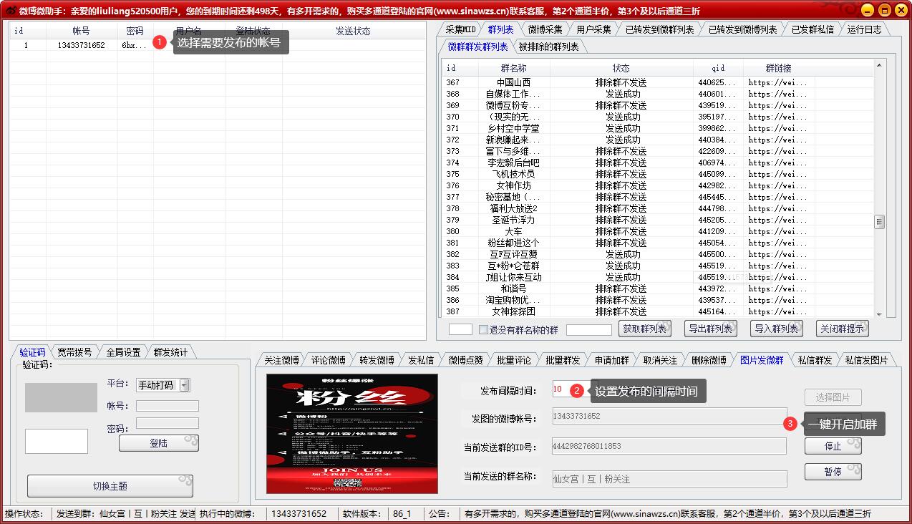This screenshot has width=912, height=524.
Task: Switch to the 批量评论 tab
Action: click(x=514, y=360)
